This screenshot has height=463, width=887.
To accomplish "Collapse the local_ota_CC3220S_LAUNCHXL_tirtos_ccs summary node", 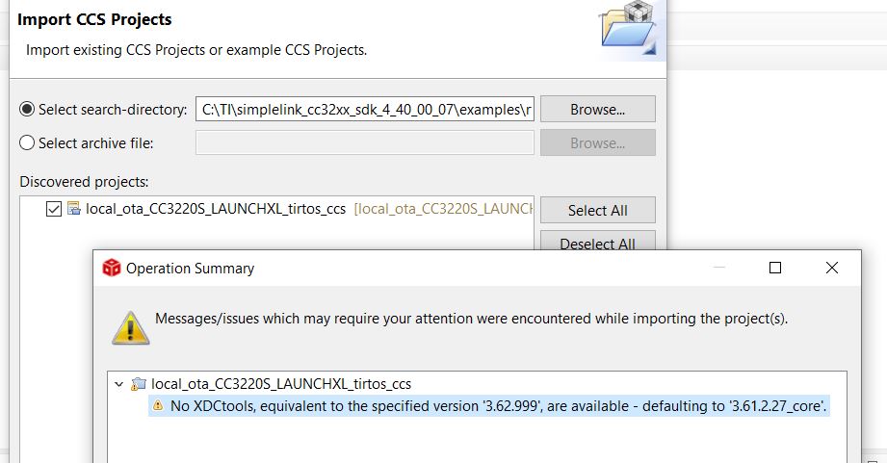I will (x=118, y=384).
